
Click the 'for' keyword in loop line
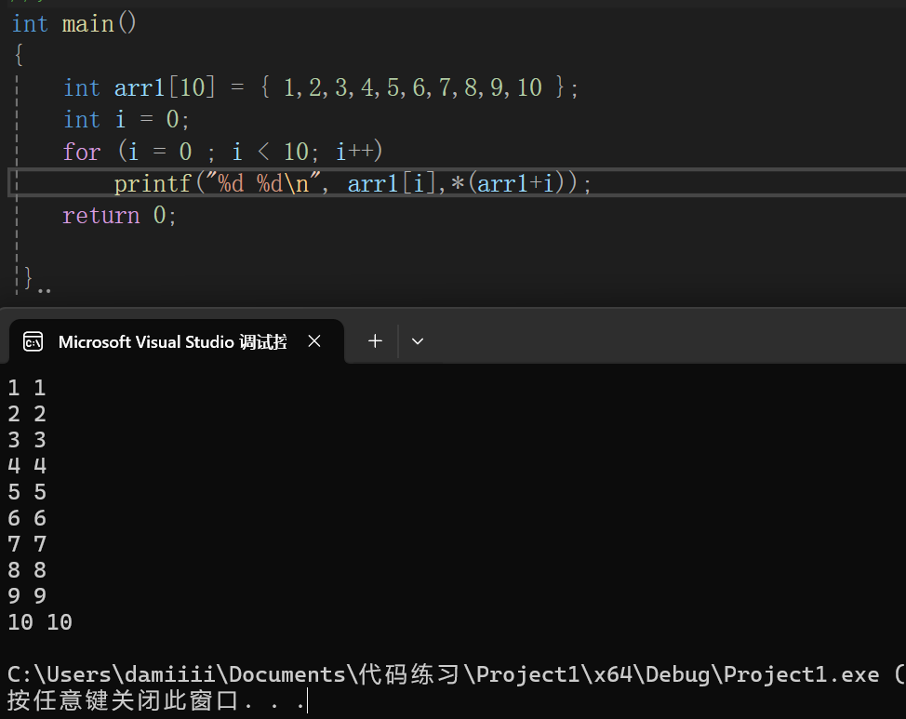(82, 152)
